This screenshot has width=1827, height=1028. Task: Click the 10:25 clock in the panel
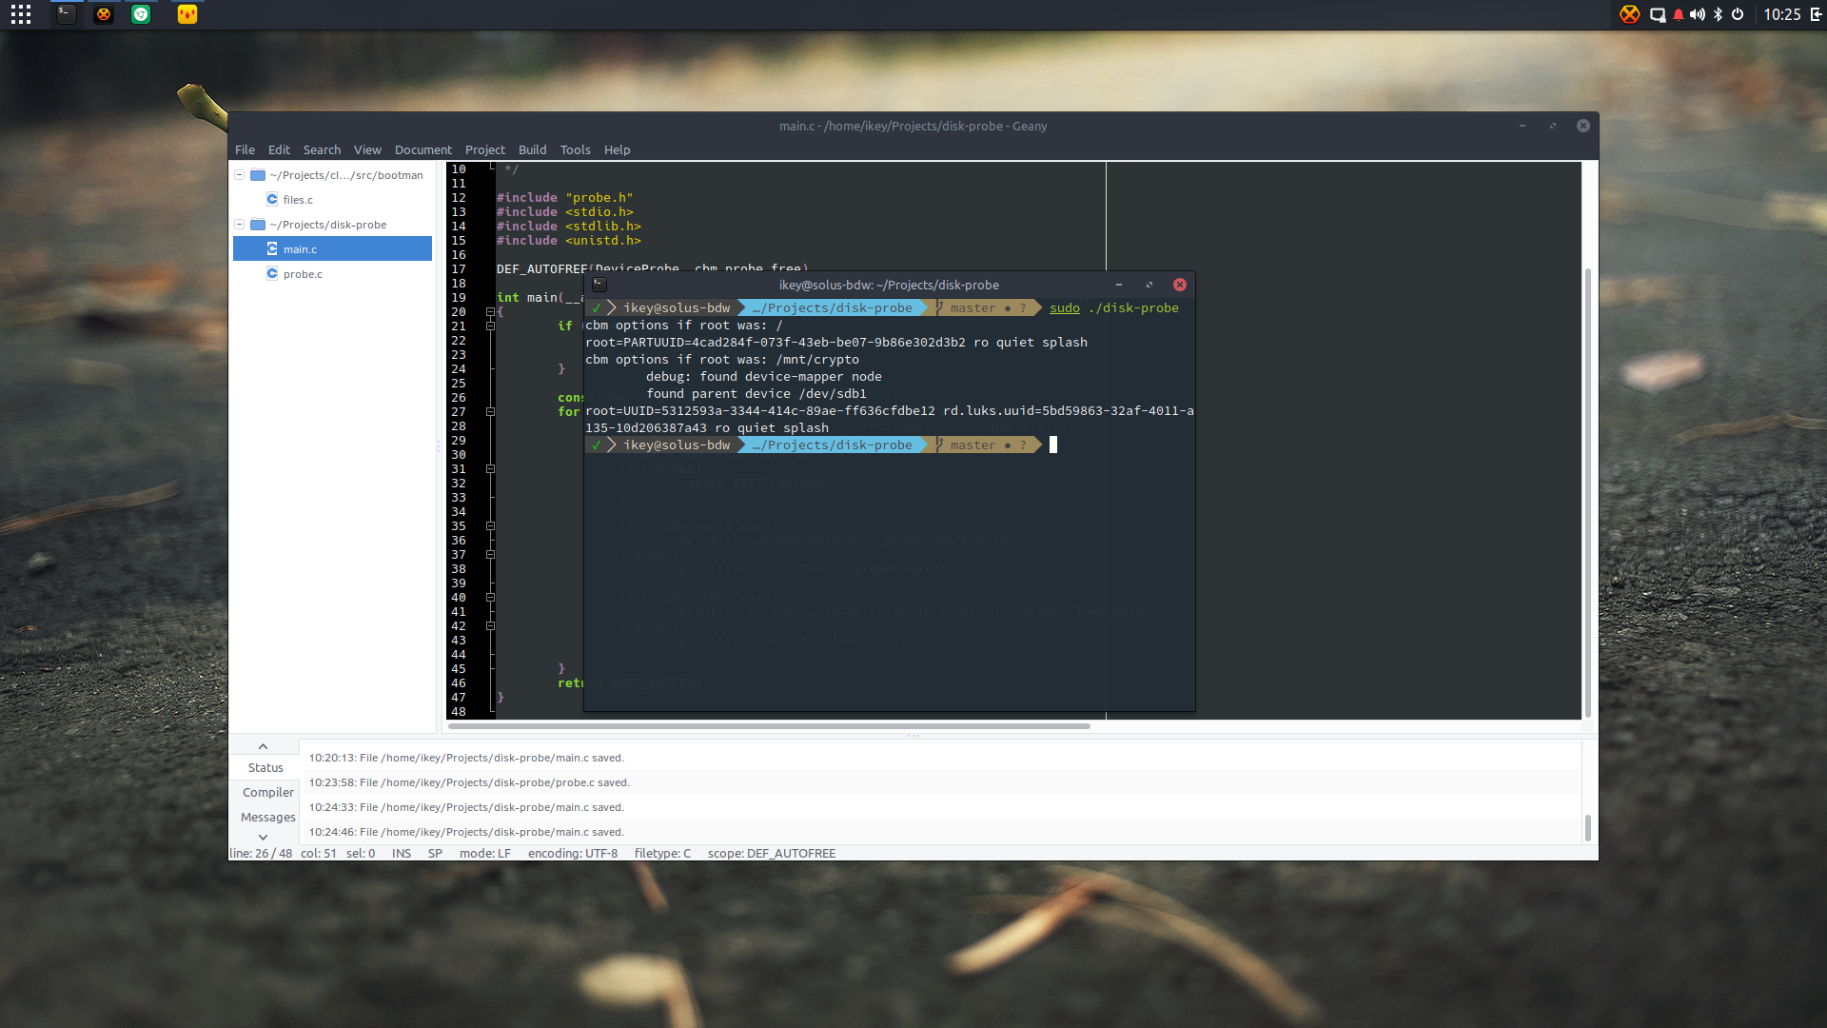click(x=1782, y=14)
